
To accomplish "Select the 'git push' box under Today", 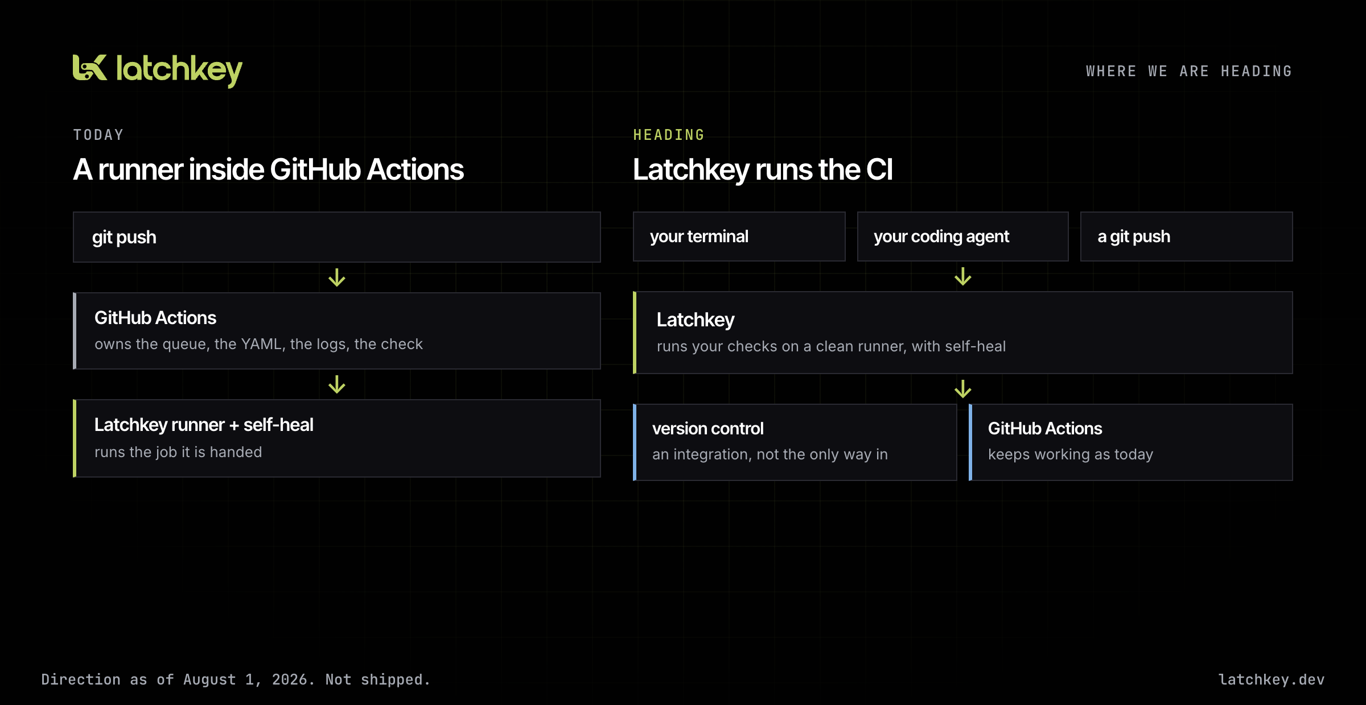I will tap(337, 237).
